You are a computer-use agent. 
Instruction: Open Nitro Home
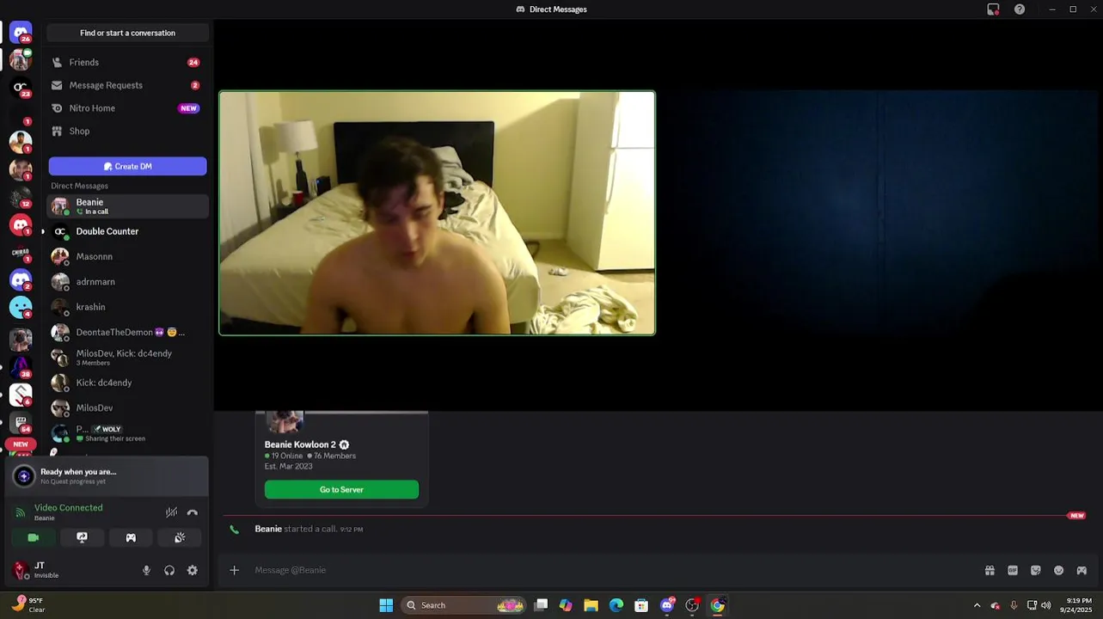(127, 108)
